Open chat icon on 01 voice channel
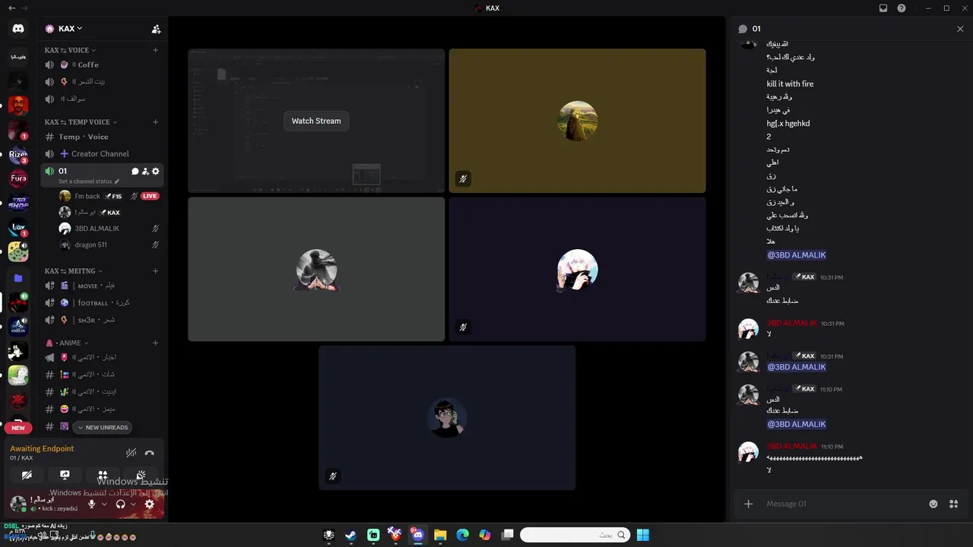The width and height of the screenshot is (973, 547). (x=135, y=171)
